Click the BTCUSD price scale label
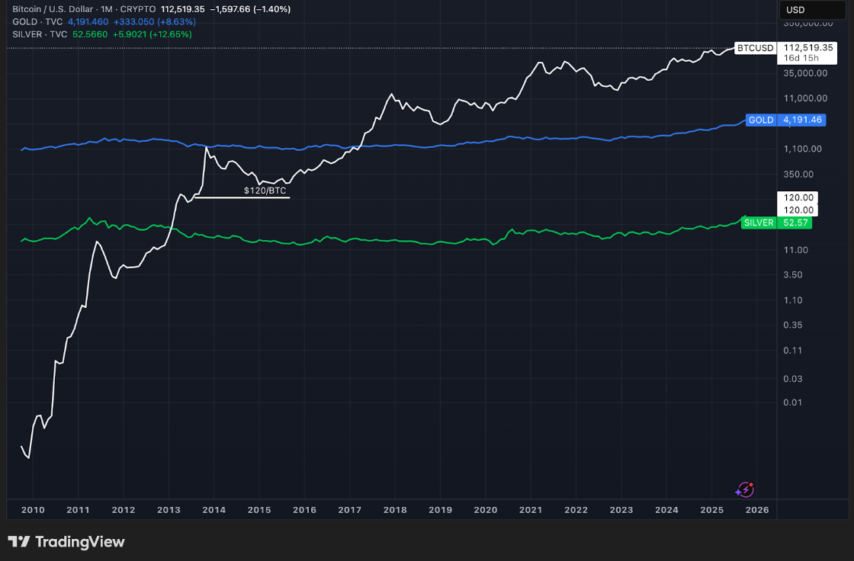This screenshot has width=854, height=561. pyautogui.click(x=755, y=48)
